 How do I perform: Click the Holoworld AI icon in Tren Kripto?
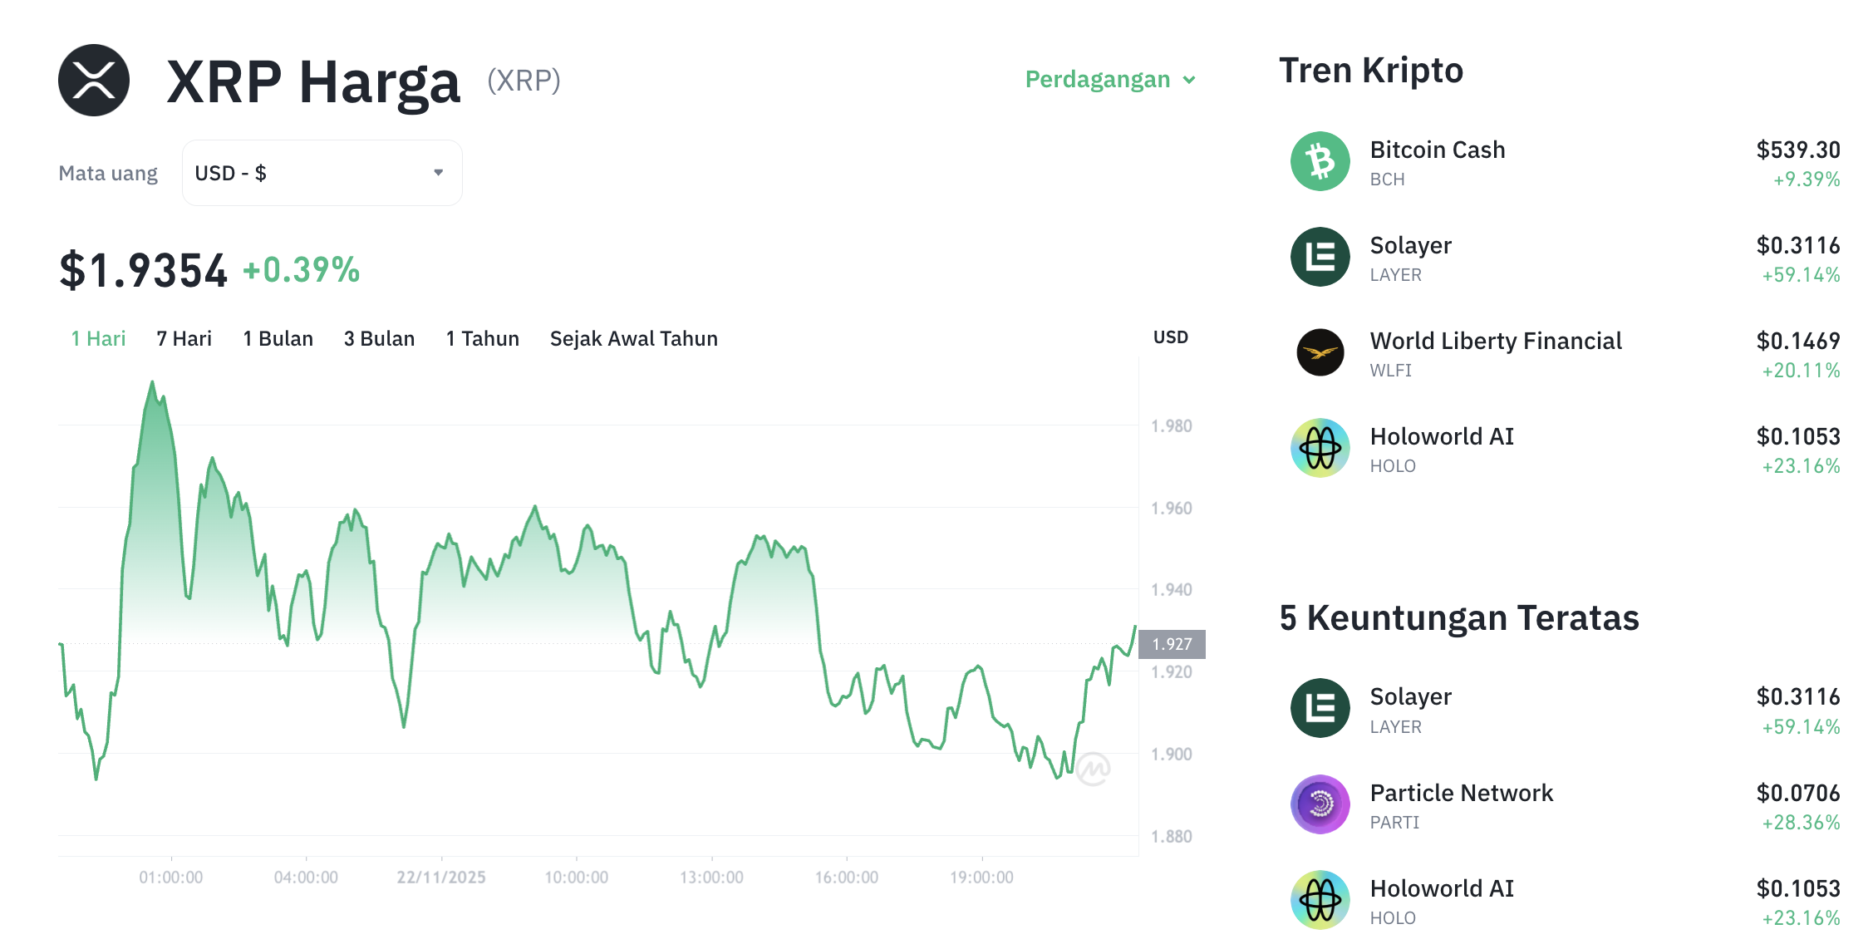click(1319, 447)
